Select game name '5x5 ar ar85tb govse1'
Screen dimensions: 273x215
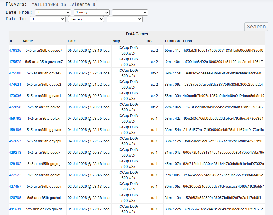(x=44, y=96)
